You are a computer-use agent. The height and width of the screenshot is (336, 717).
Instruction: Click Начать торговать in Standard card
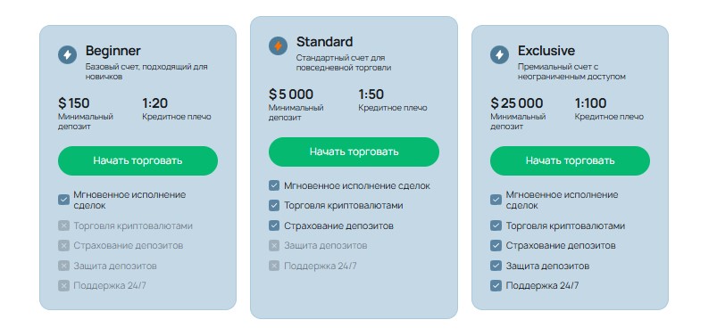click(354, 152)
